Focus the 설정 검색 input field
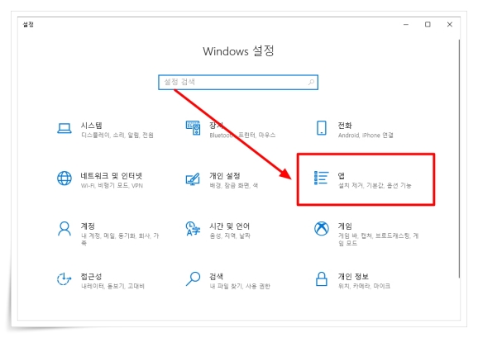Image resolution: width=478 pixels, height=338 pixels. (238, 82)
